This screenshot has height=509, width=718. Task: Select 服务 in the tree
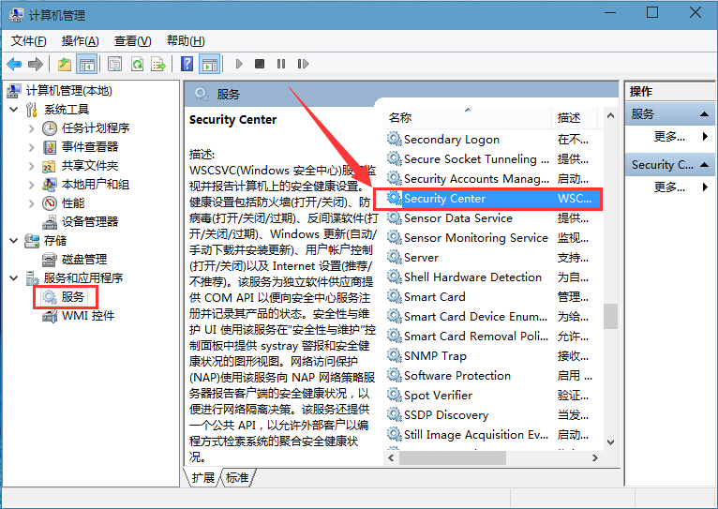(73, 296)
